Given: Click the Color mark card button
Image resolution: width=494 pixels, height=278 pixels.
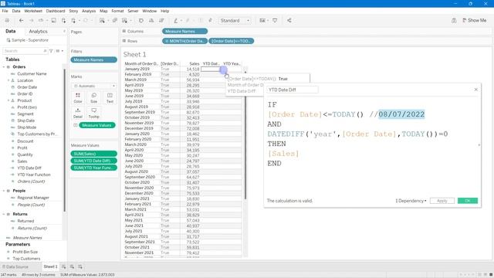Looking at the screenshot, I should [78, 98].
